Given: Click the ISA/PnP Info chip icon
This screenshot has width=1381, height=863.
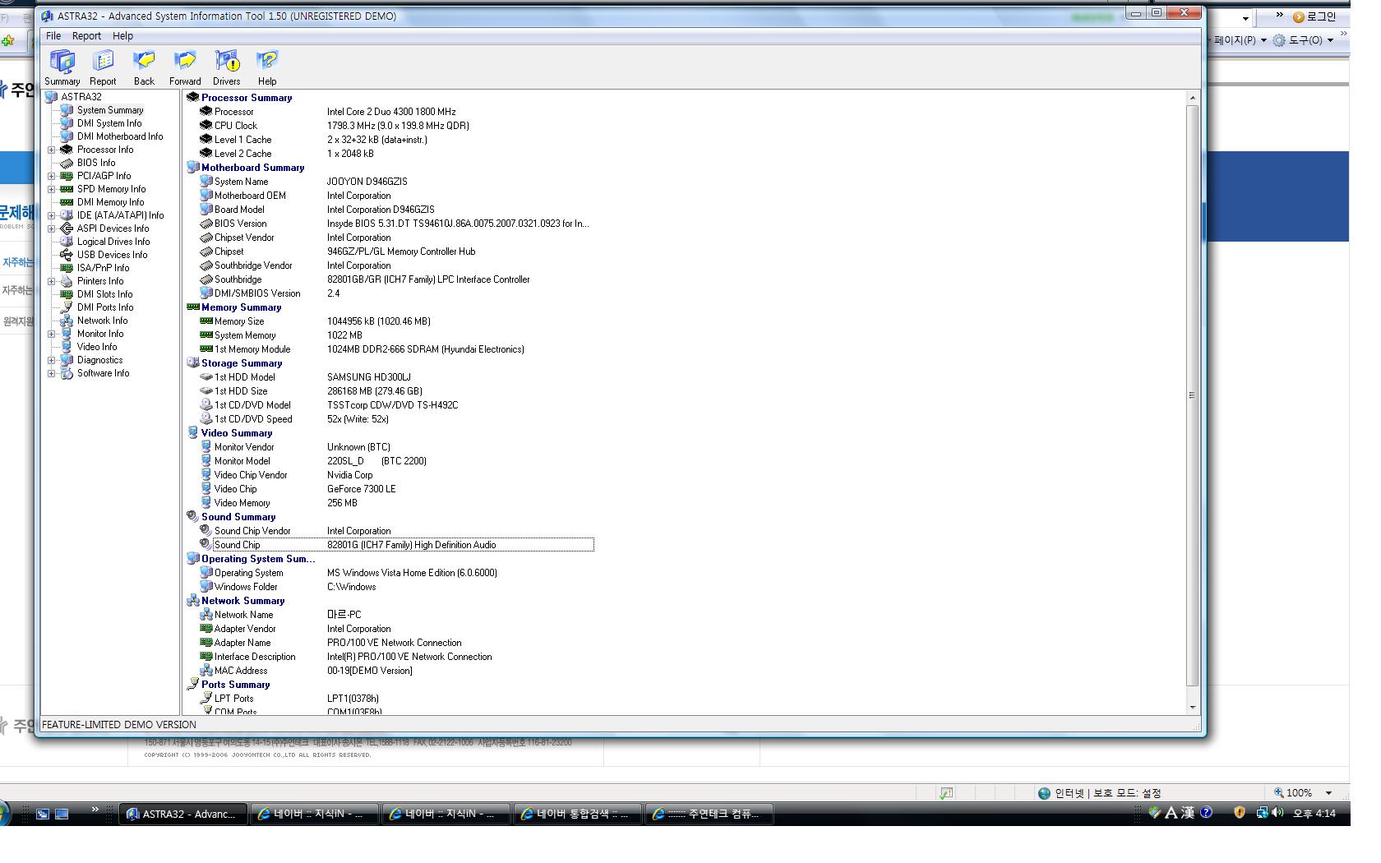Looking at the screenshot, I should (x=67, y=268).
